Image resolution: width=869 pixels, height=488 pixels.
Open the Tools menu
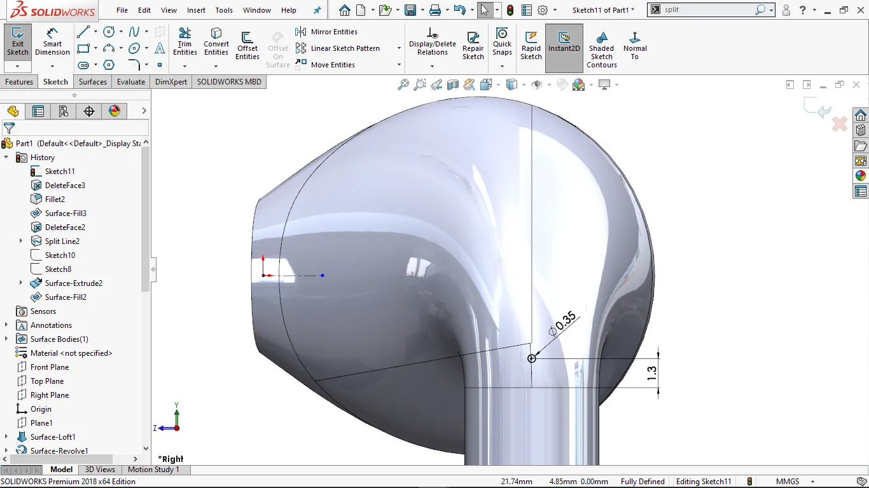224,10
